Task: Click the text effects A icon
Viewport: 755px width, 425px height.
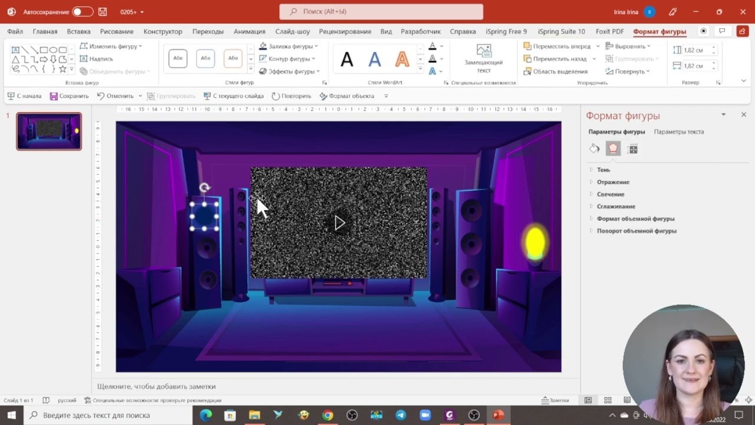Action: coord(432,71)
